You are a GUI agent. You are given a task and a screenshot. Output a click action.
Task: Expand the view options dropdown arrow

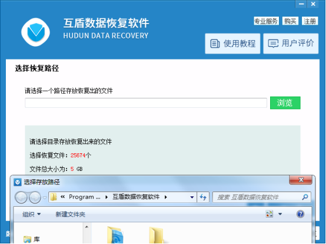(x=280, y=214)
